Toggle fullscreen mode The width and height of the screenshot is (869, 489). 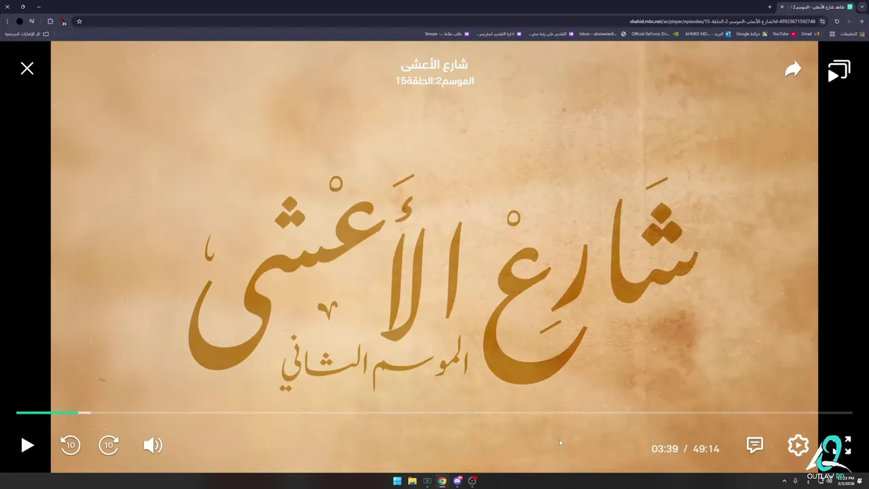842,446
